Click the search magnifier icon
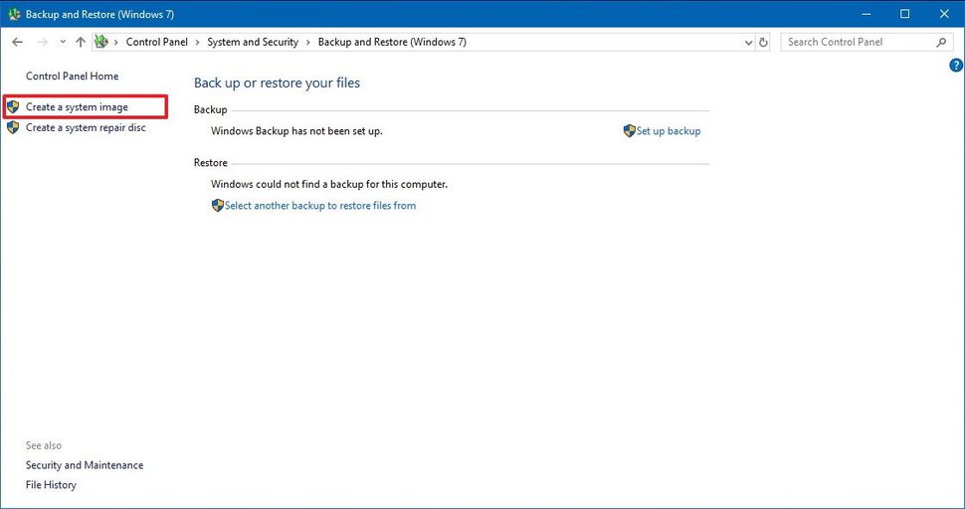 (x=941, y=42)
